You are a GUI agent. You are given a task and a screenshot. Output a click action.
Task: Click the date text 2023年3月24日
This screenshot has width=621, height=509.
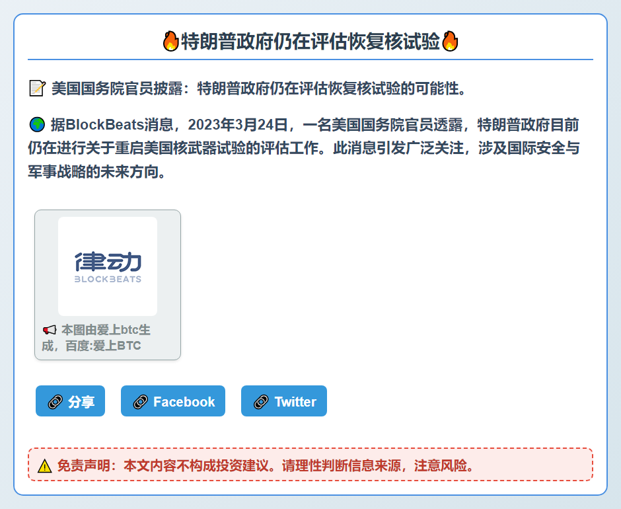tap(238, 124)
